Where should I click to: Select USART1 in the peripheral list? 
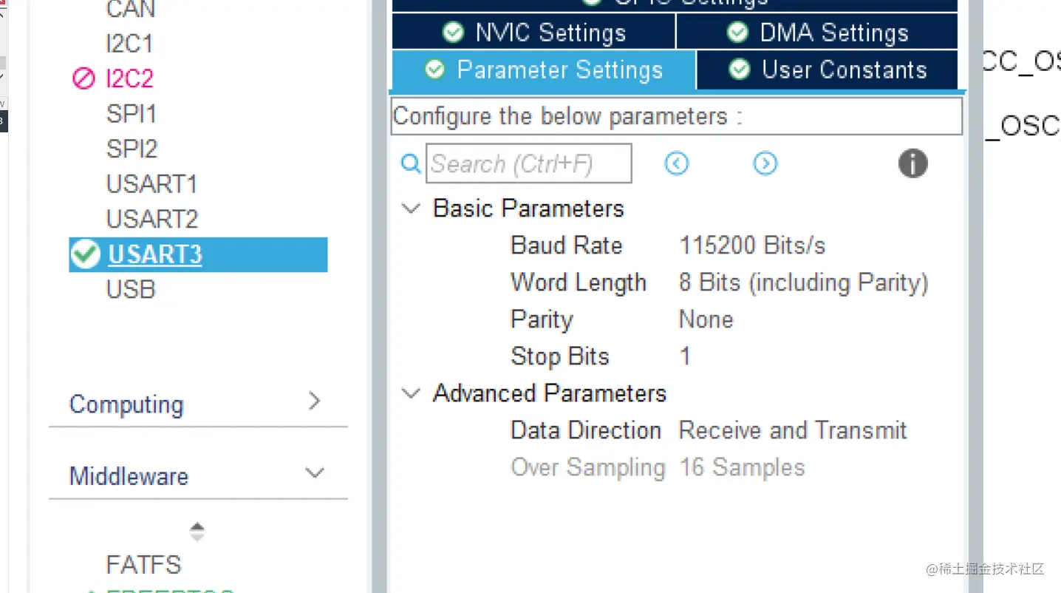pyautogui.click(x=152, y=184)
